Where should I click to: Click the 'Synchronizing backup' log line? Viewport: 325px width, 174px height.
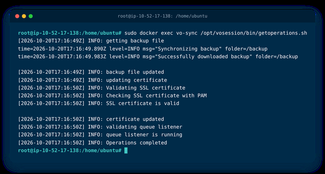(x=143, y=49)
